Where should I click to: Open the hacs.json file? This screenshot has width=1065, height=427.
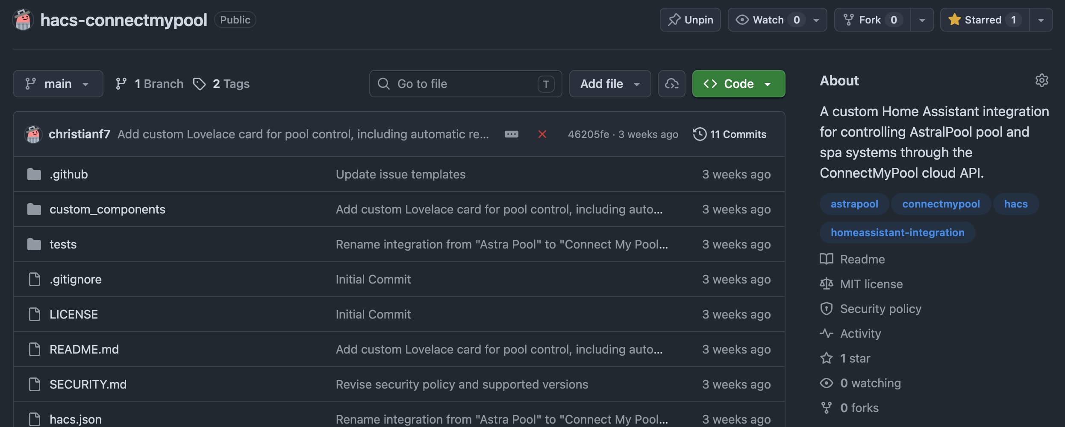click(76, 419)
